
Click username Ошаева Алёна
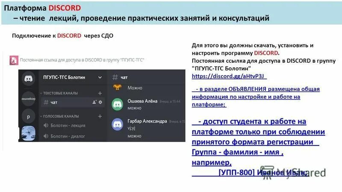coord(142,101)
